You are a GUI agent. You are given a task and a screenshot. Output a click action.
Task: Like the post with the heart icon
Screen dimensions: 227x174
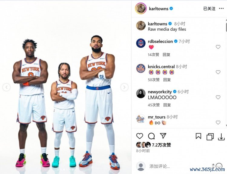click(140, 136)
